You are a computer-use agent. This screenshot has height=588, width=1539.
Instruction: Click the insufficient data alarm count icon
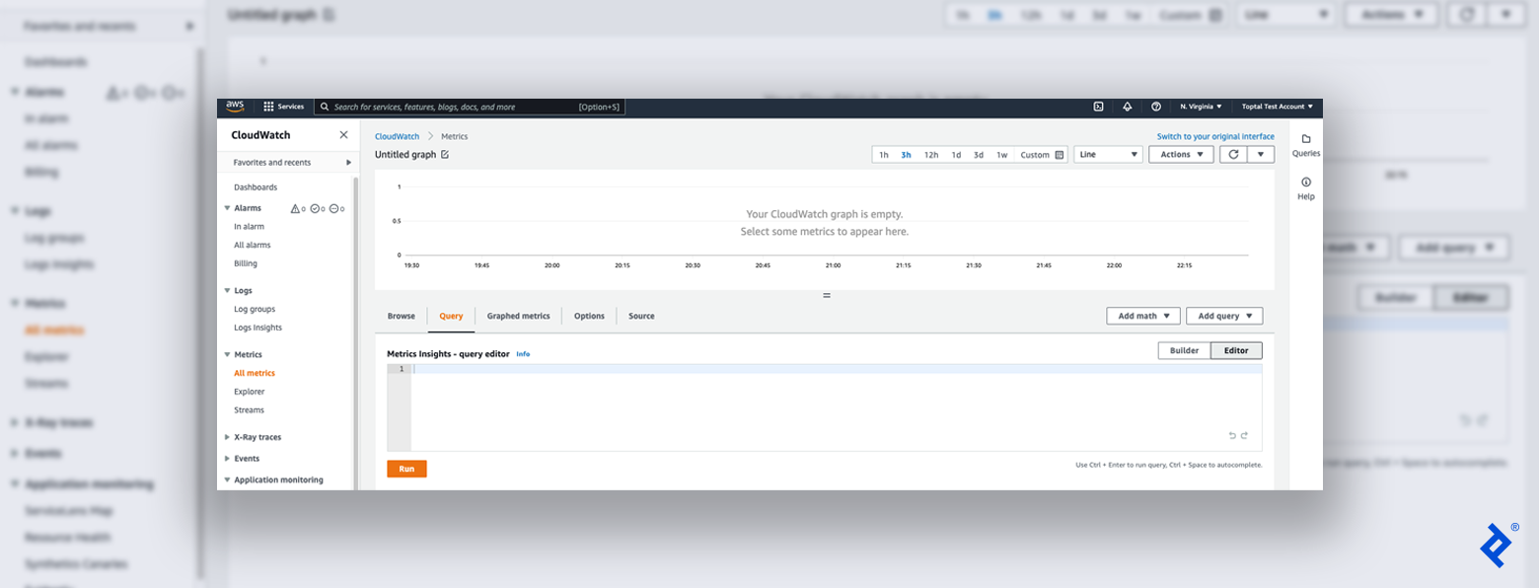[x=336, y=208]
